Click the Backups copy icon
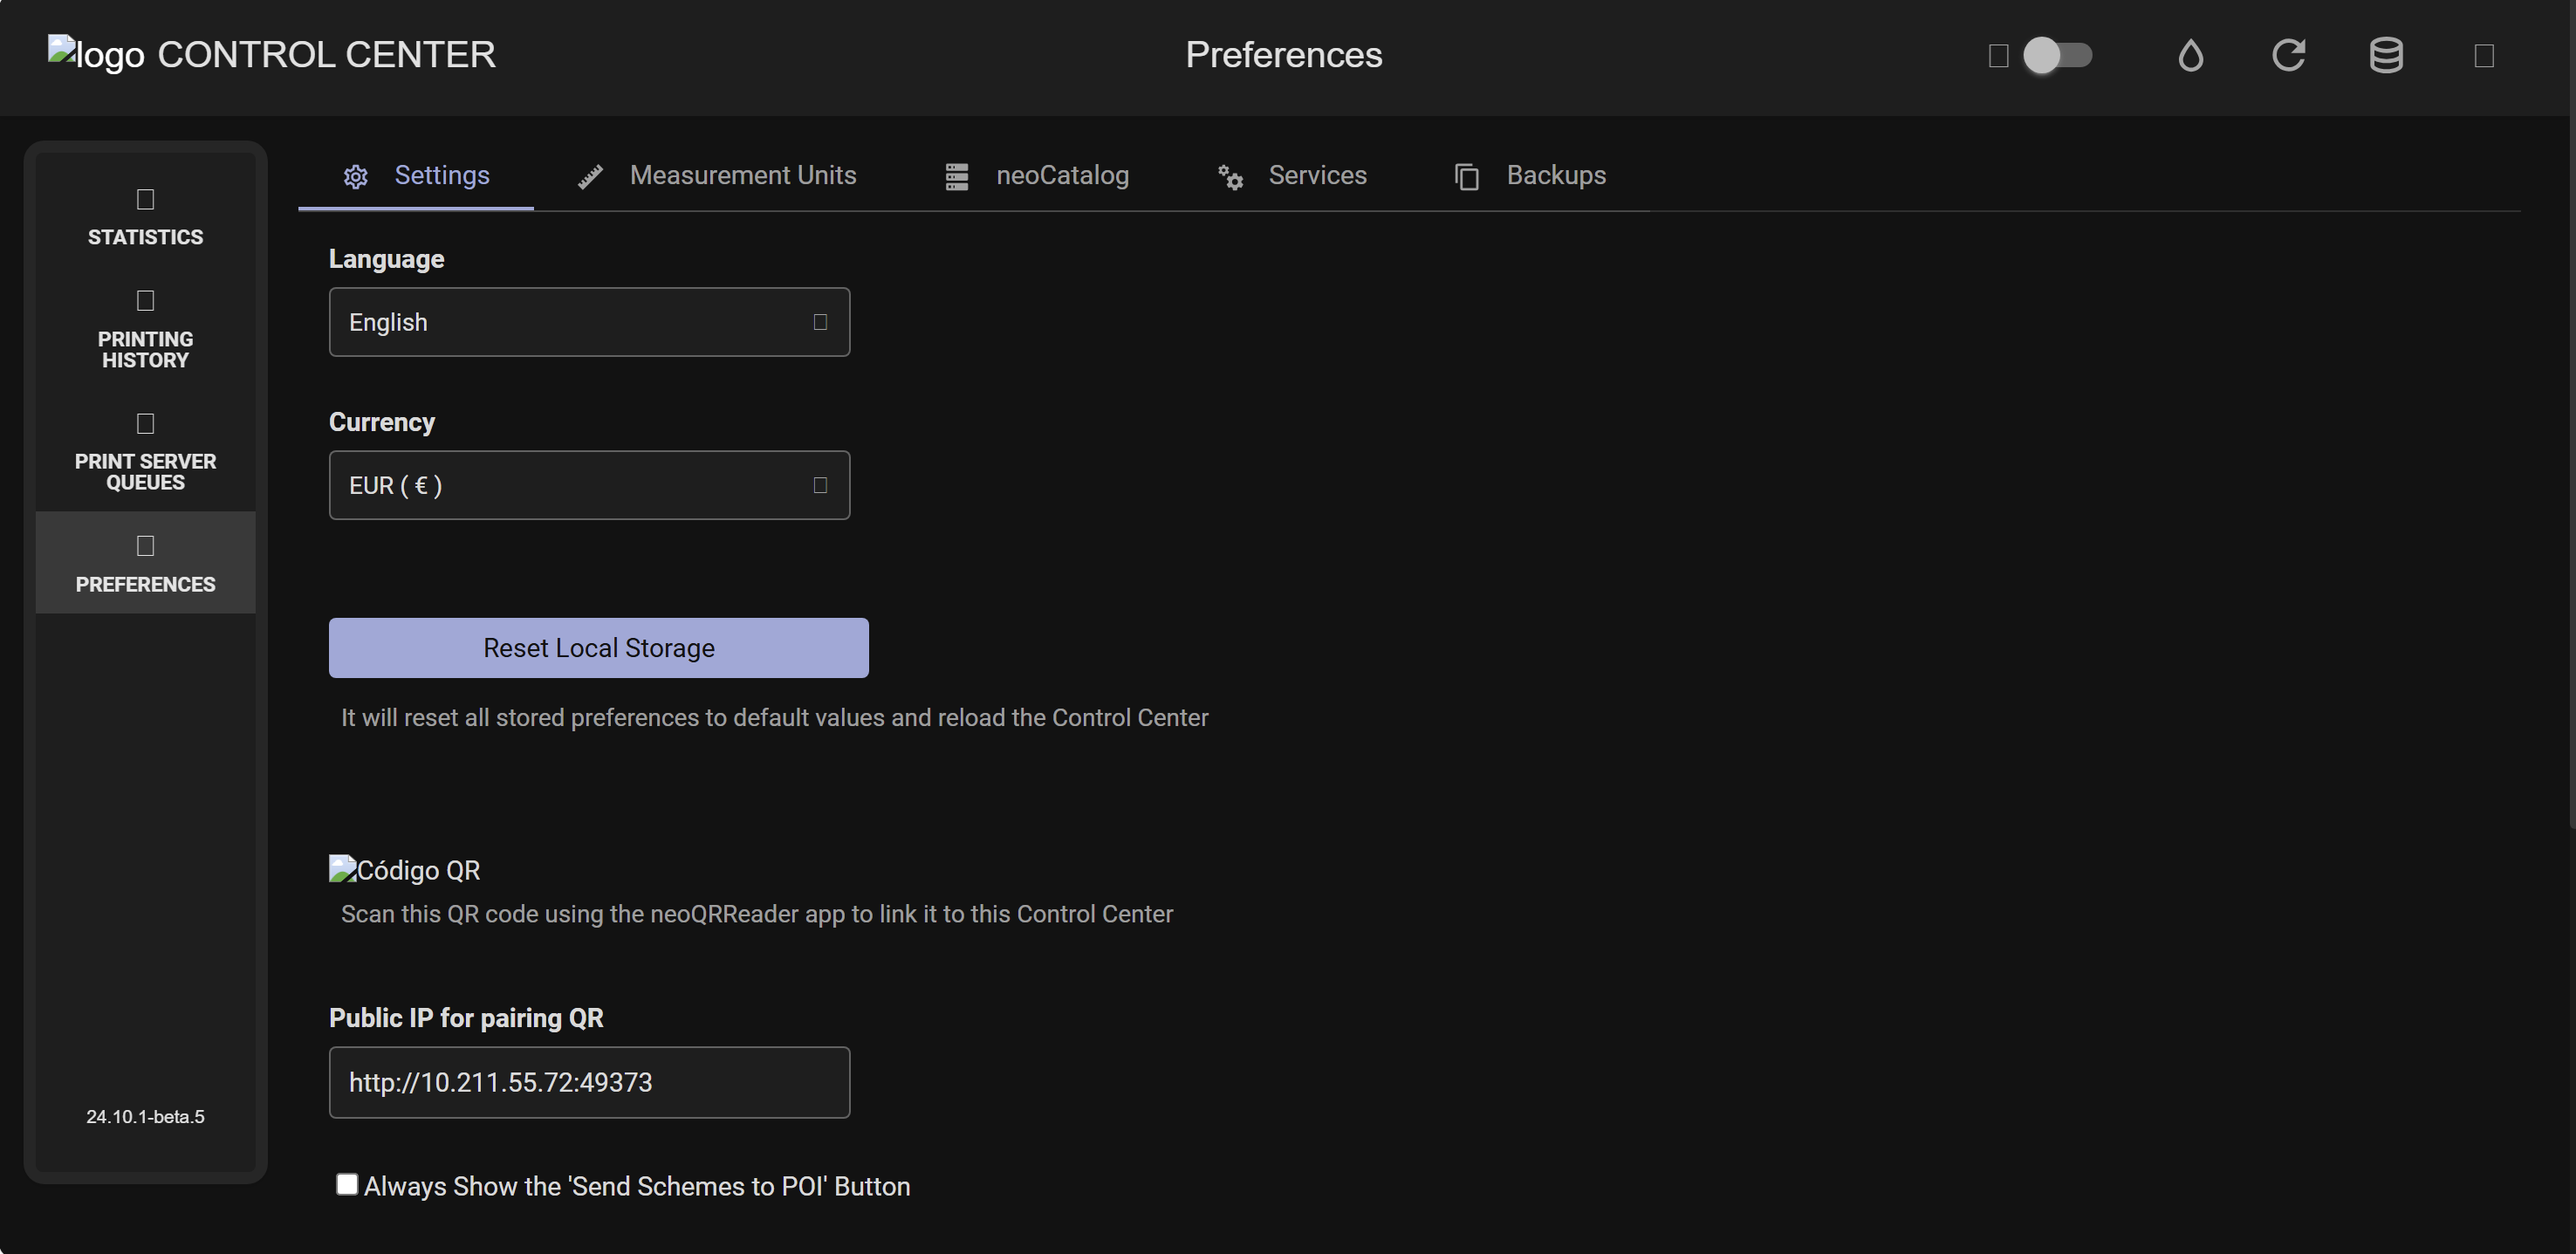 (x=1466, y=177)
